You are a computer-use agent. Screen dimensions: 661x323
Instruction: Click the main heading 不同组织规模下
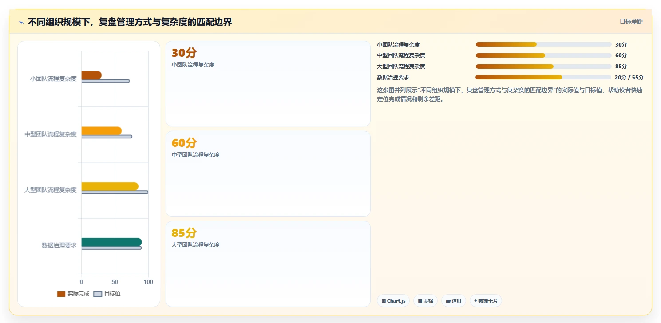tap(130, 22)
